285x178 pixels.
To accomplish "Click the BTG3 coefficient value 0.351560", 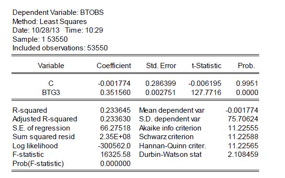I will (115, 93).
